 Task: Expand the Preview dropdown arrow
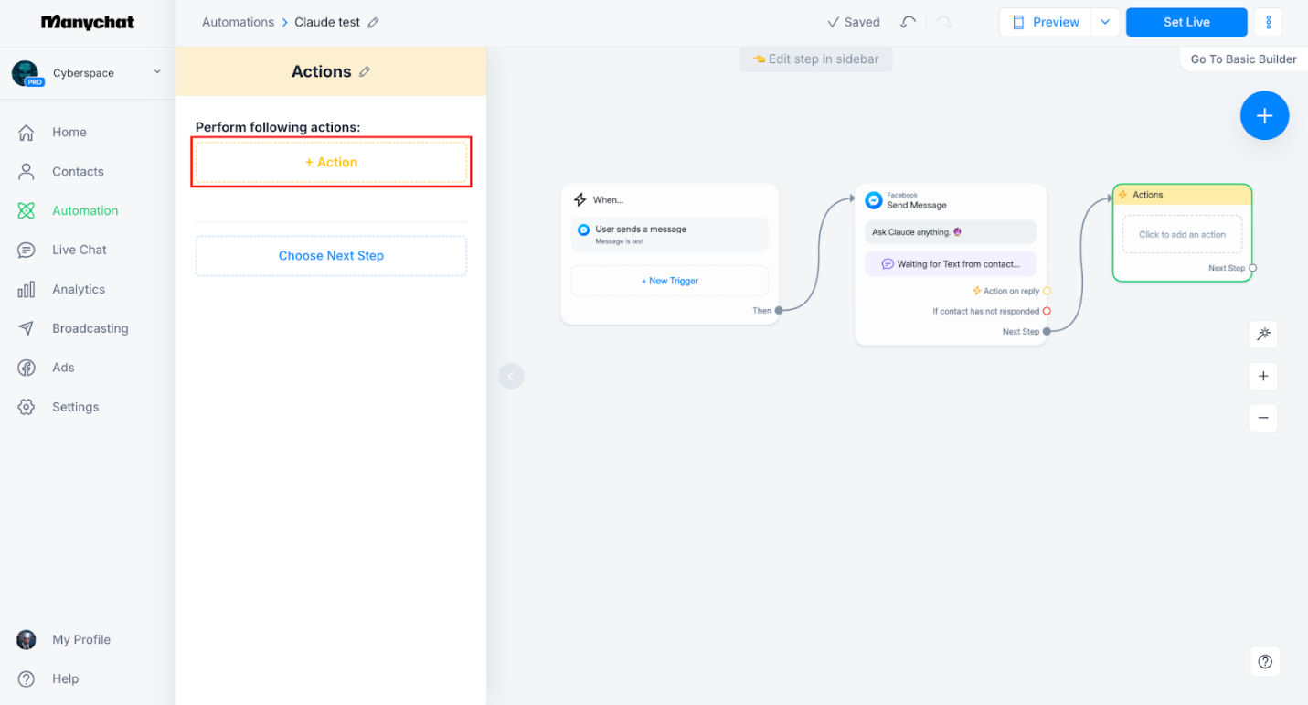pos(1105,22)
